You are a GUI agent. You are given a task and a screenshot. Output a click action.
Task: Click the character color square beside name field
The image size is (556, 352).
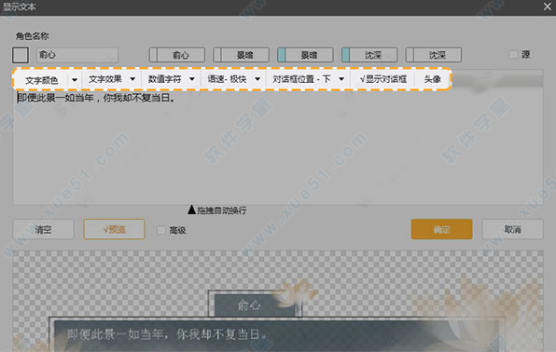[x=21, y=55]
